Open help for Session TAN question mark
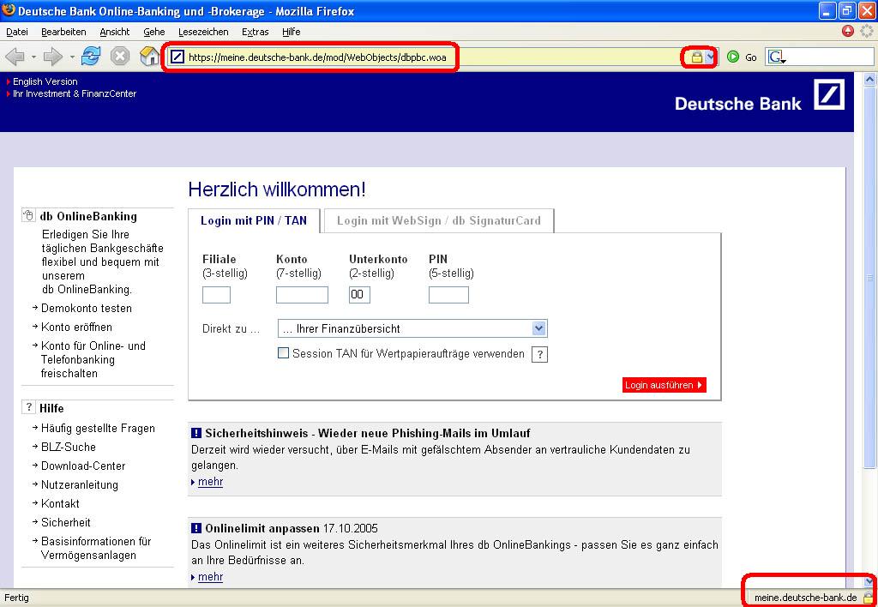Screen dimensions: 878x607 tap(539, 354)
